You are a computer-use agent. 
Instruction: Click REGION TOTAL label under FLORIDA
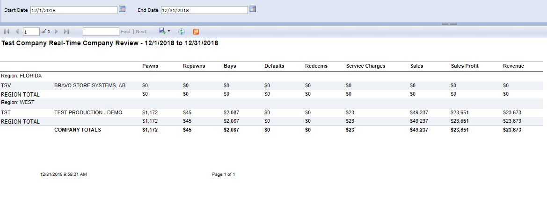coord(20,95)
